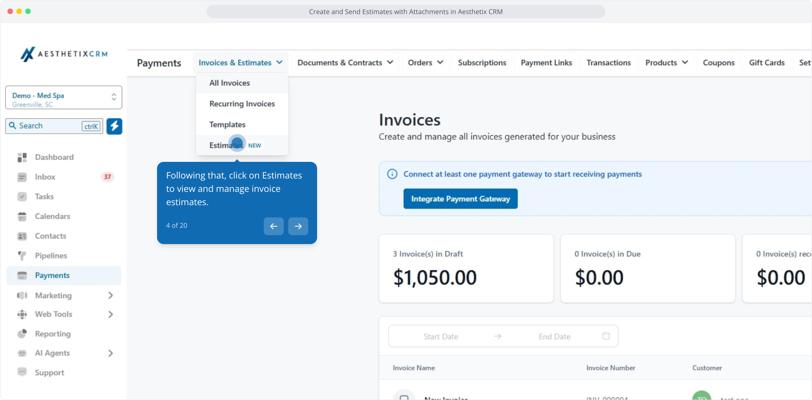The width and height of the screenshot is (812, 400).
Task: Click the back arrow in tour tooltip
Action: coord(274,226)
